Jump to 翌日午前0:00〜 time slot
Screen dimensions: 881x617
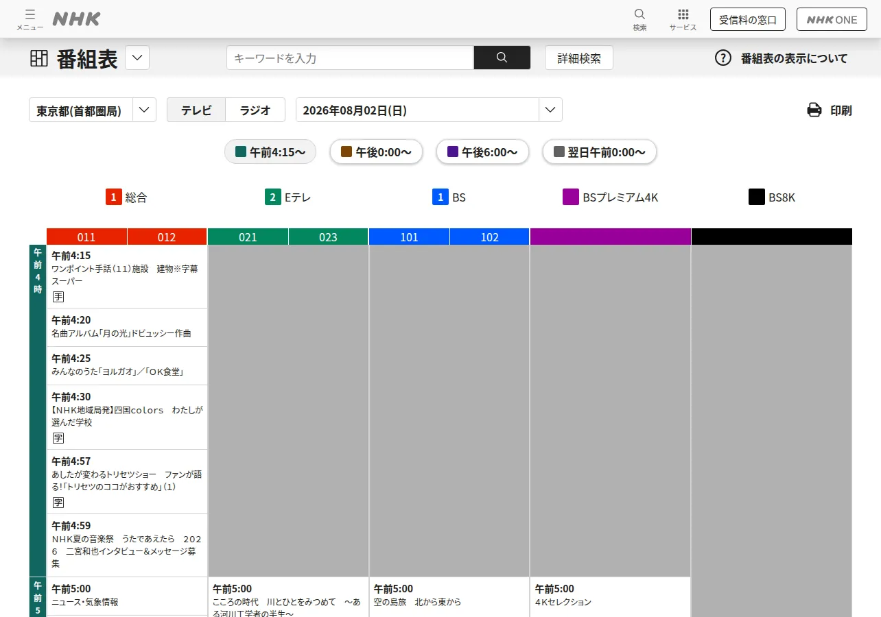(x=600, y=152)
